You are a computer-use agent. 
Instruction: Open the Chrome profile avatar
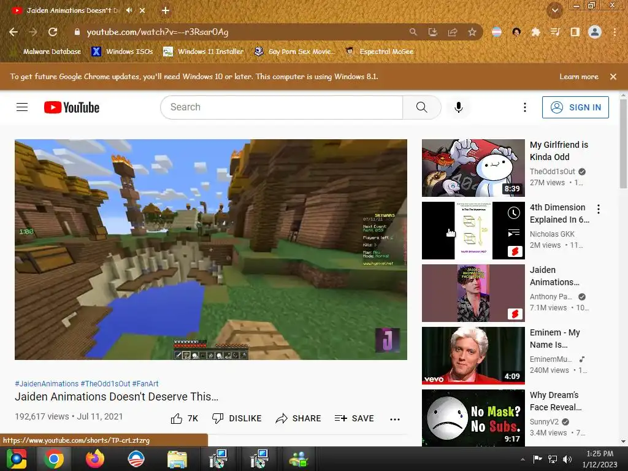[595, 32]
